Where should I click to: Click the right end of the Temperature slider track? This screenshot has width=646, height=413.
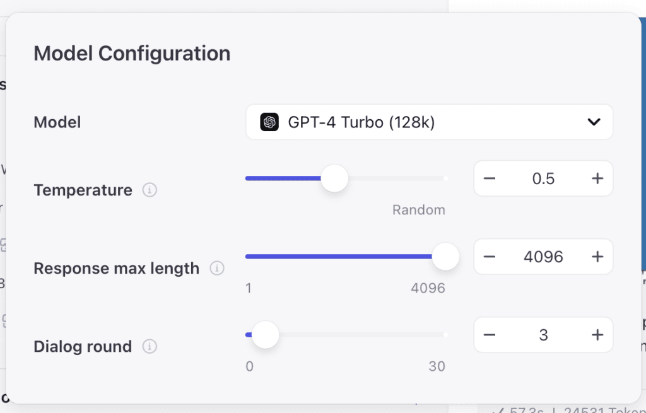[444, 178]
